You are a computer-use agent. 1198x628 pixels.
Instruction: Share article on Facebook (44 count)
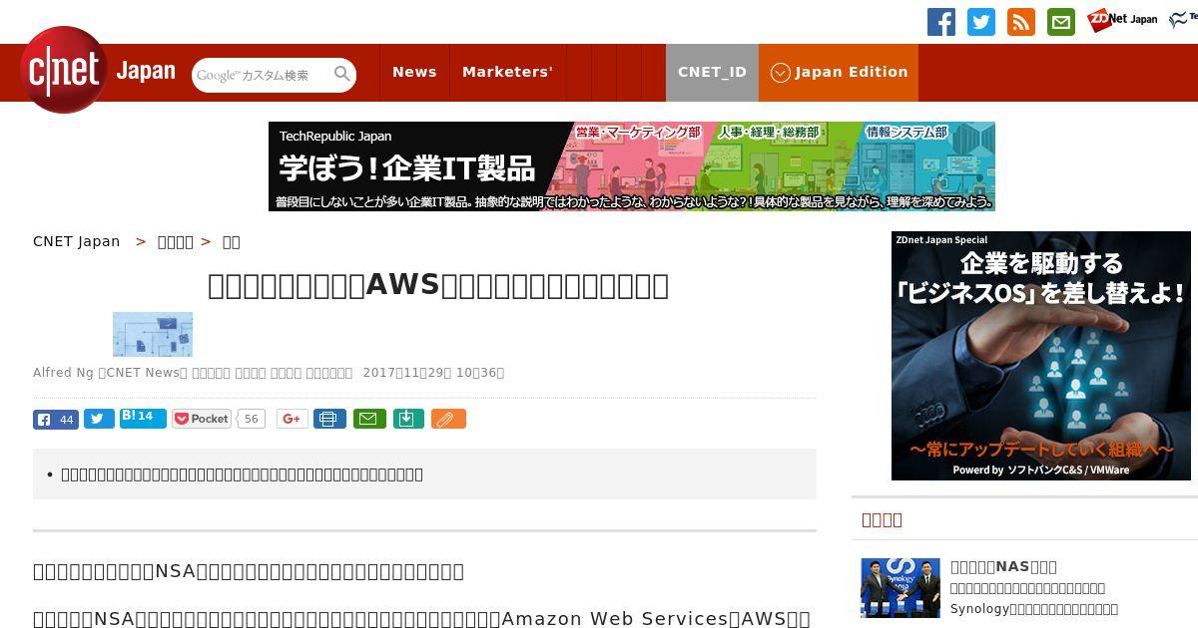56,419
